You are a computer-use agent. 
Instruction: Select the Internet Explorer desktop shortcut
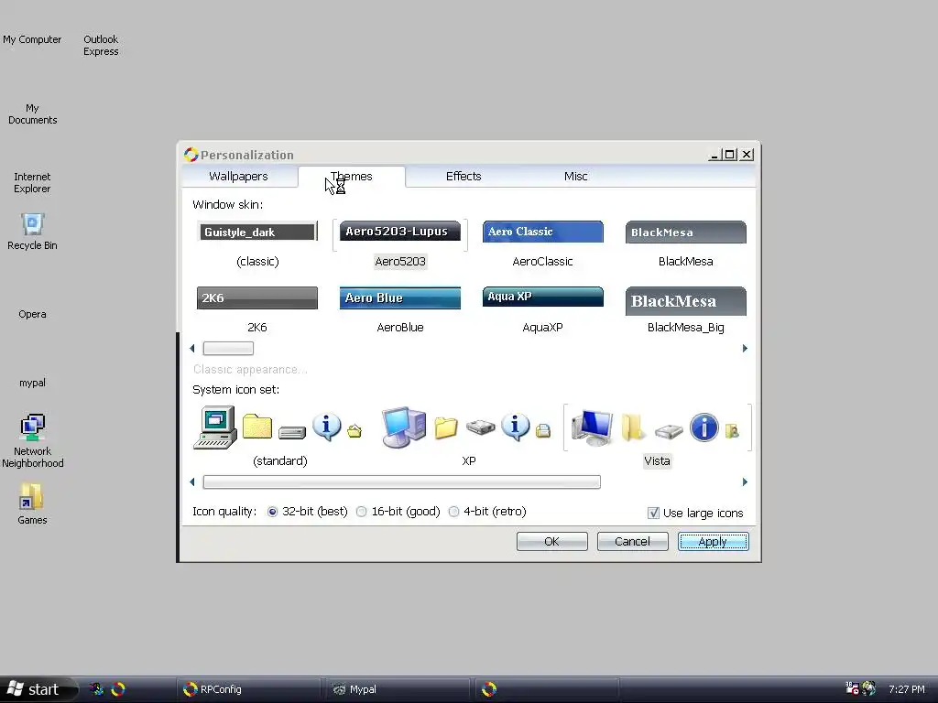click(32, 183)
